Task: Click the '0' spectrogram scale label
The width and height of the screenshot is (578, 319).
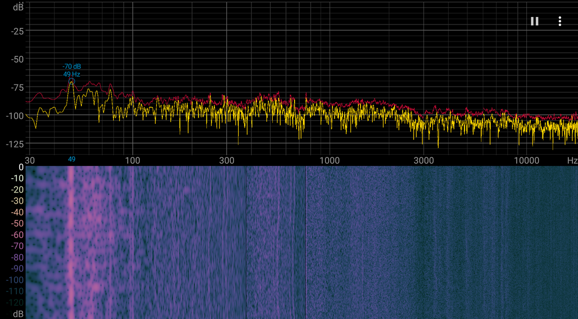Action: click(x=21, y=167)
